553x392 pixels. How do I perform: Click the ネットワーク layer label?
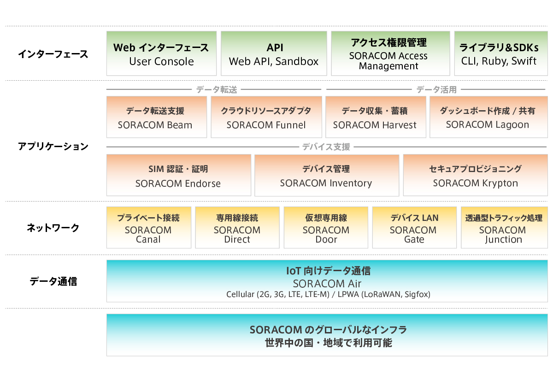[x=53, y=228]
